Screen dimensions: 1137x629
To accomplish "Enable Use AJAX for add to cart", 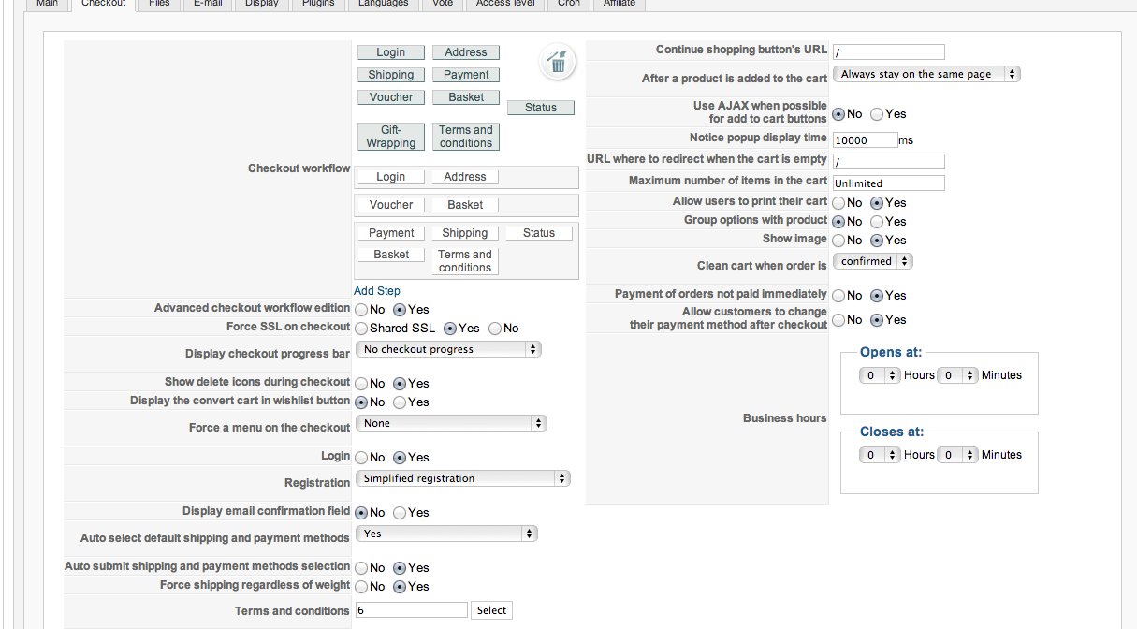I will [877, 114].
